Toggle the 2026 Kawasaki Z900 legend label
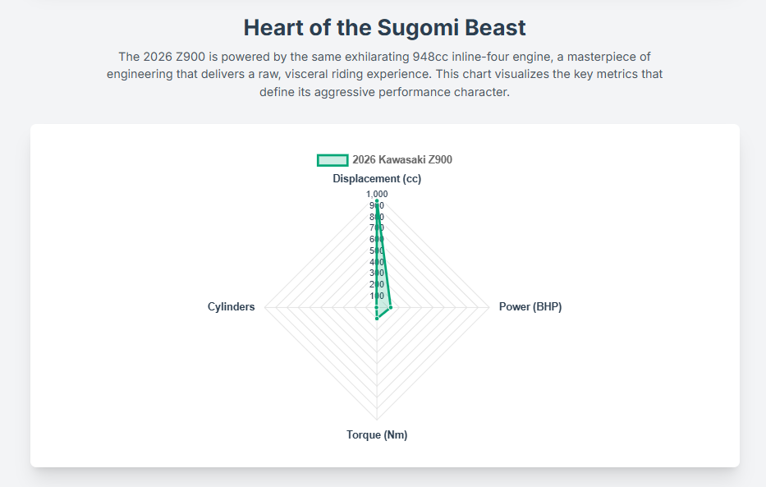Screen dimensions: 766x487 [401, 160]
